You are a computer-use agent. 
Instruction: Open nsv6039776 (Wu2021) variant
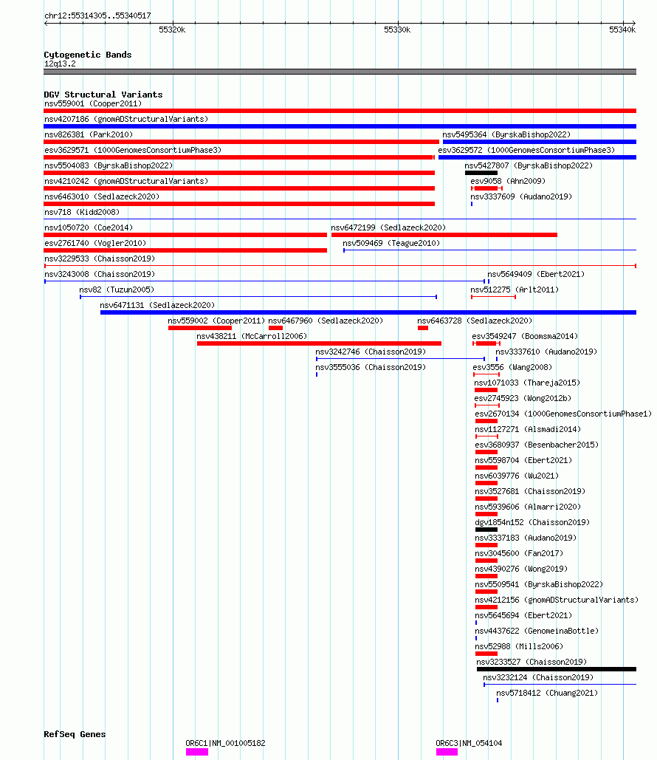click(x=517, y=476)
